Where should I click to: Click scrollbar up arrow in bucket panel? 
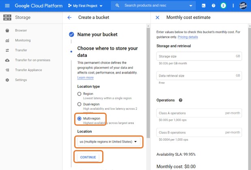click(x=148, y=26)
